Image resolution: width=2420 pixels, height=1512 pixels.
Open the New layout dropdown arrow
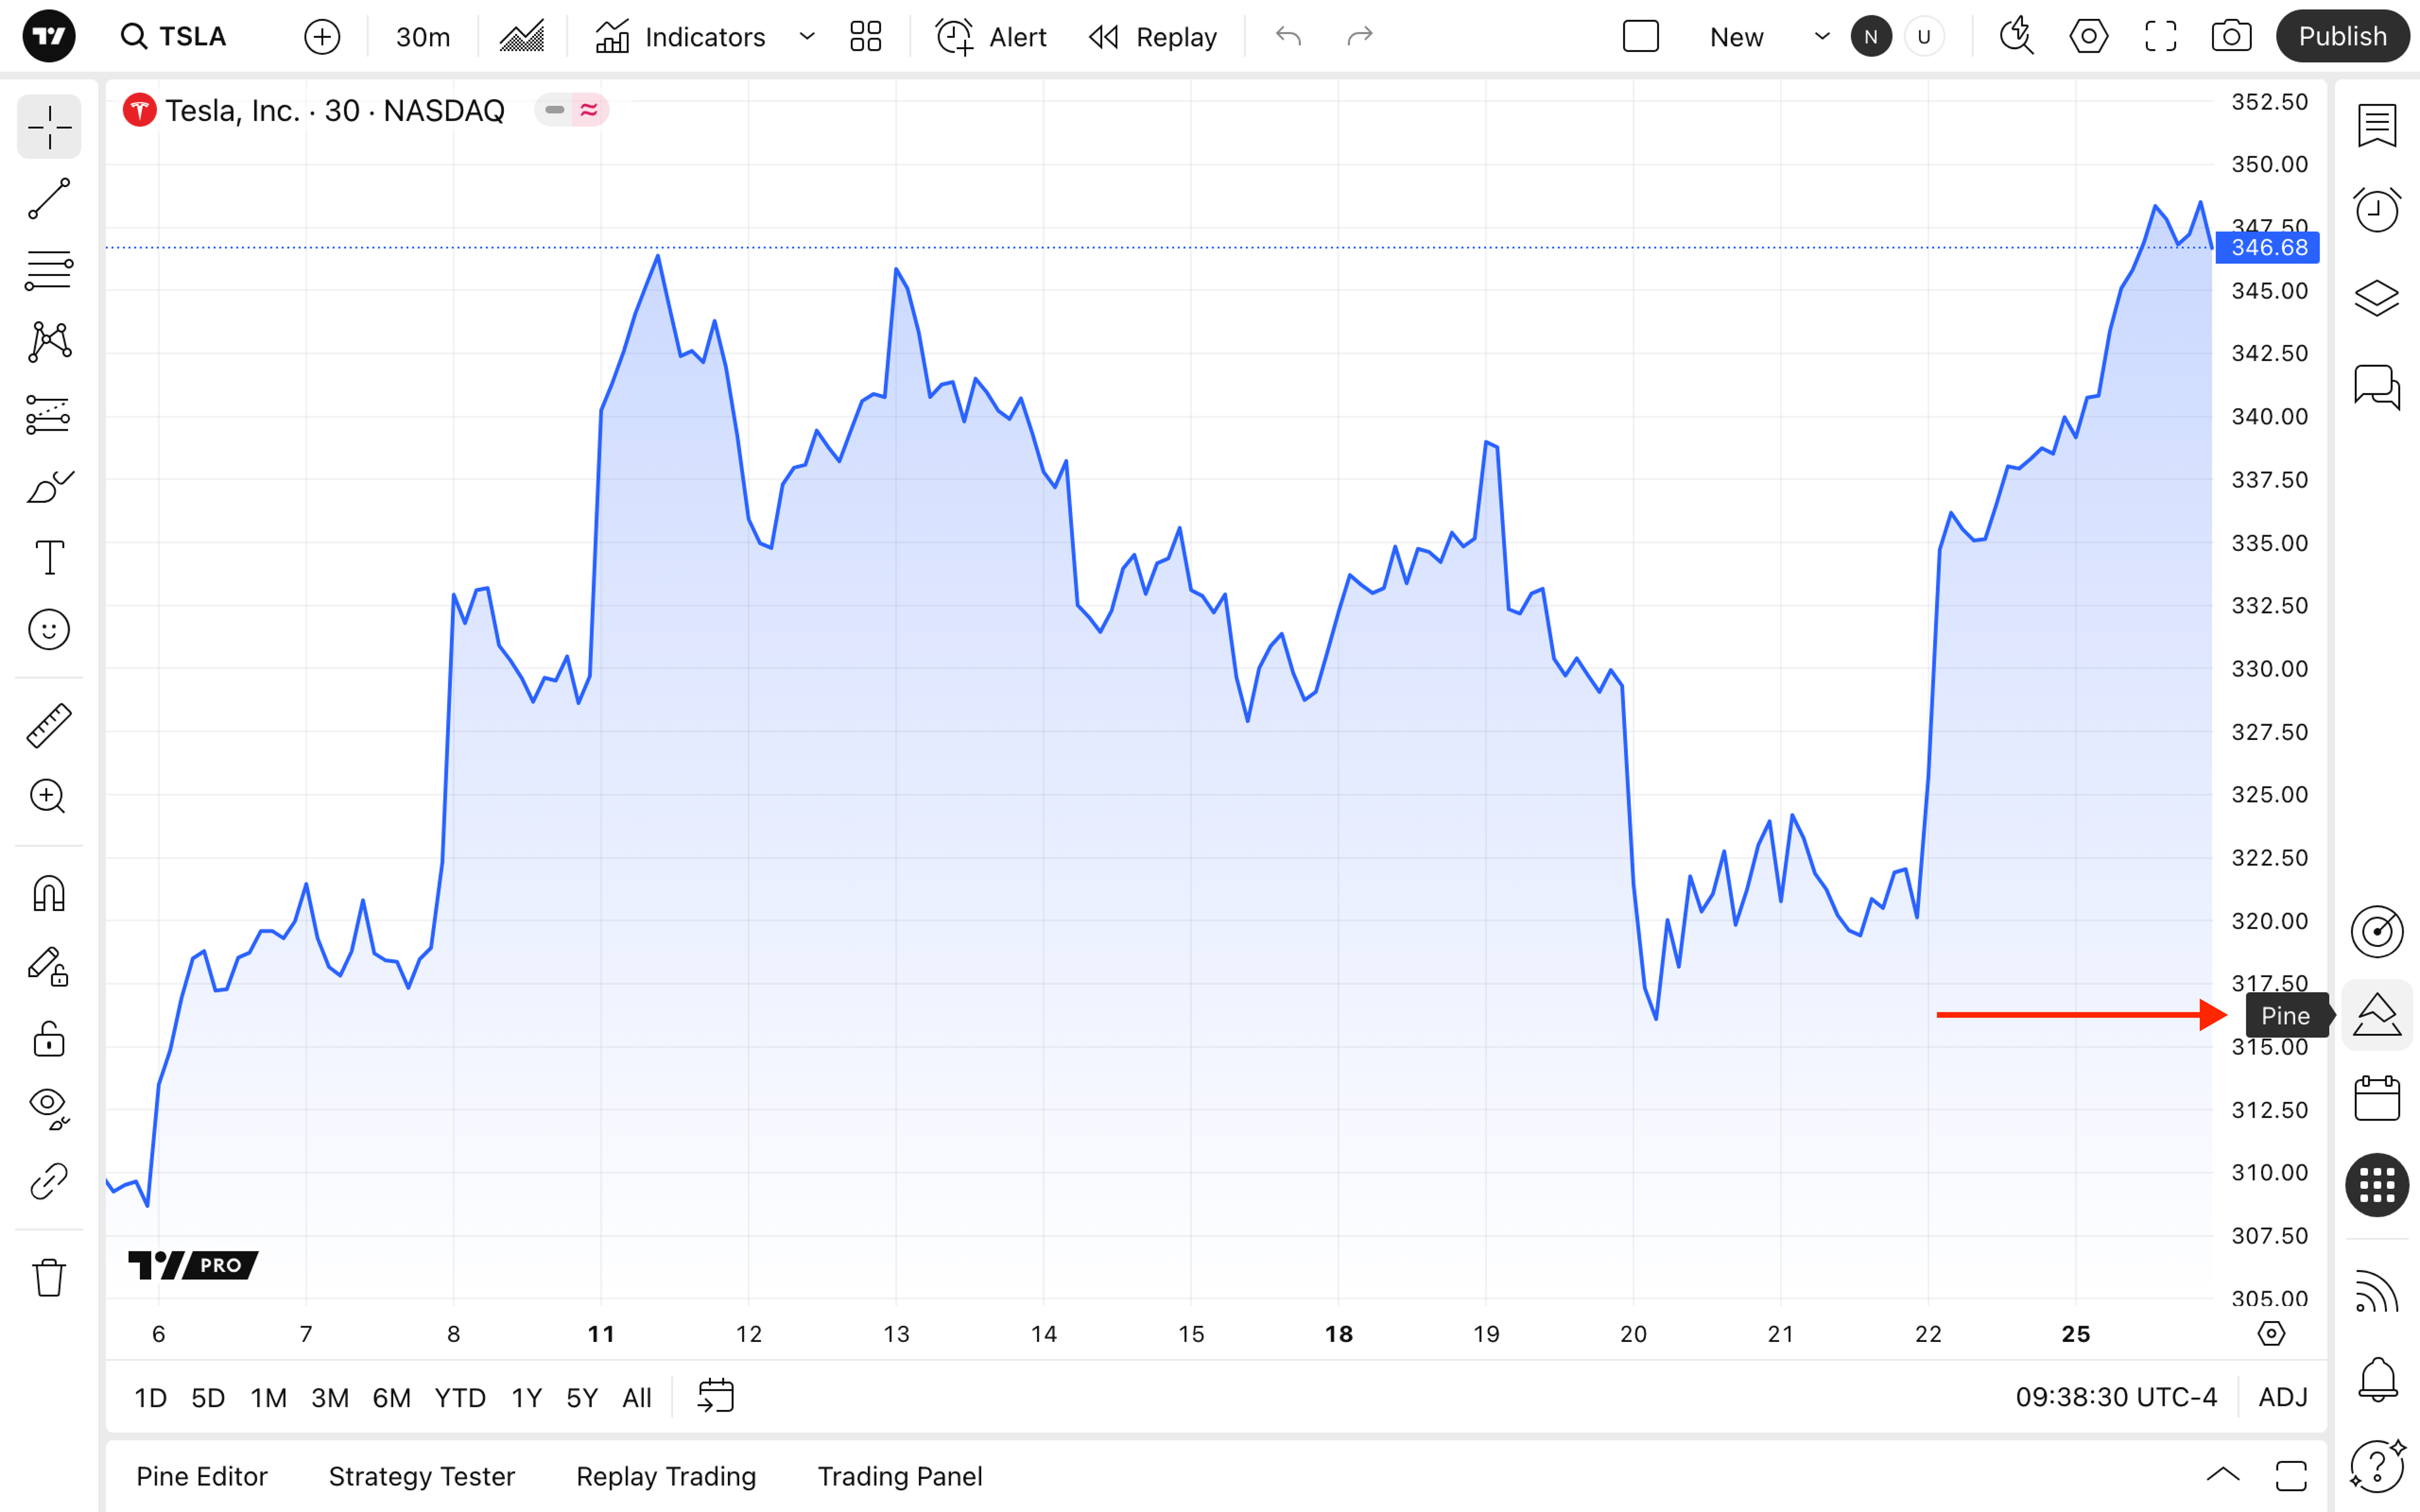tap(1822, 37)
